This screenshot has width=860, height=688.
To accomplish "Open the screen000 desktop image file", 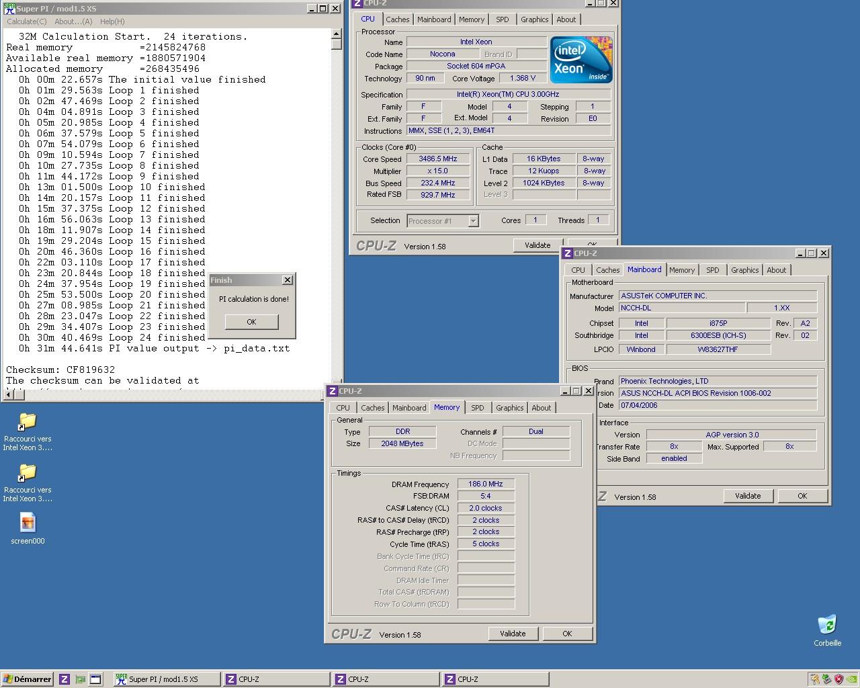I will (x=28, y=529).
